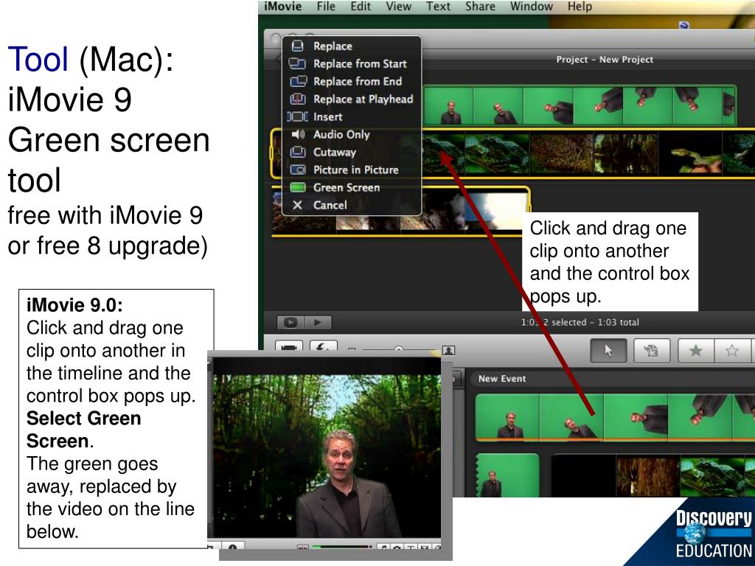Click the selected duration status text
755x566 pixels.
pos(580,323)
